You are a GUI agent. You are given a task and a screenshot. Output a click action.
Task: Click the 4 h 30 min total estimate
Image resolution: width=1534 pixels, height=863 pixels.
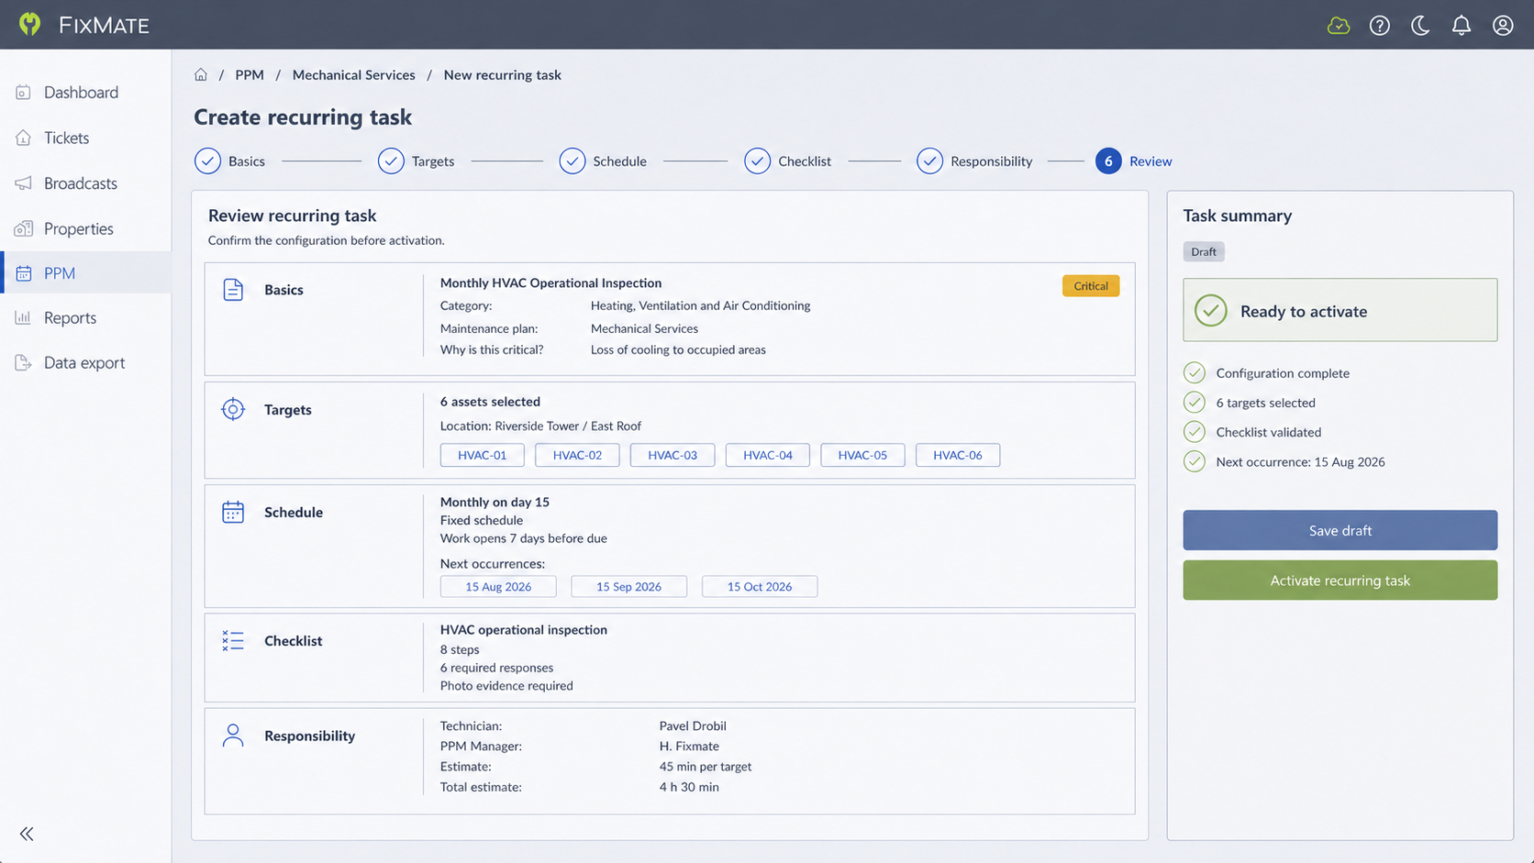689,787
